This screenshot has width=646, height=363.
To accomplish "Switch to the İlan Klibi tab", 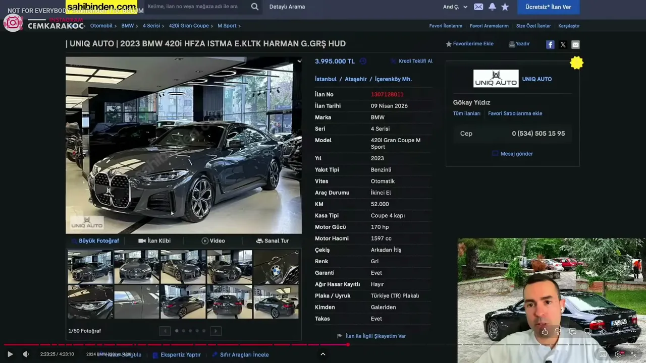I will pos(154,241).
